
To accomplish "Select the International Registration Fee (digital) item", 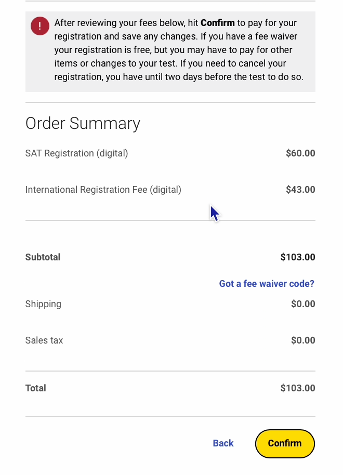I will pos(103,190).
